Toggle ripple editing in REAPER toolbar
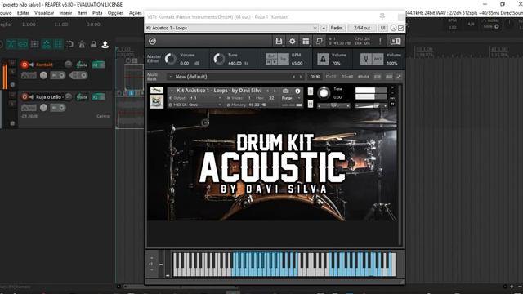The width and height of the screenshot is (523, 294). coord(34,44)
